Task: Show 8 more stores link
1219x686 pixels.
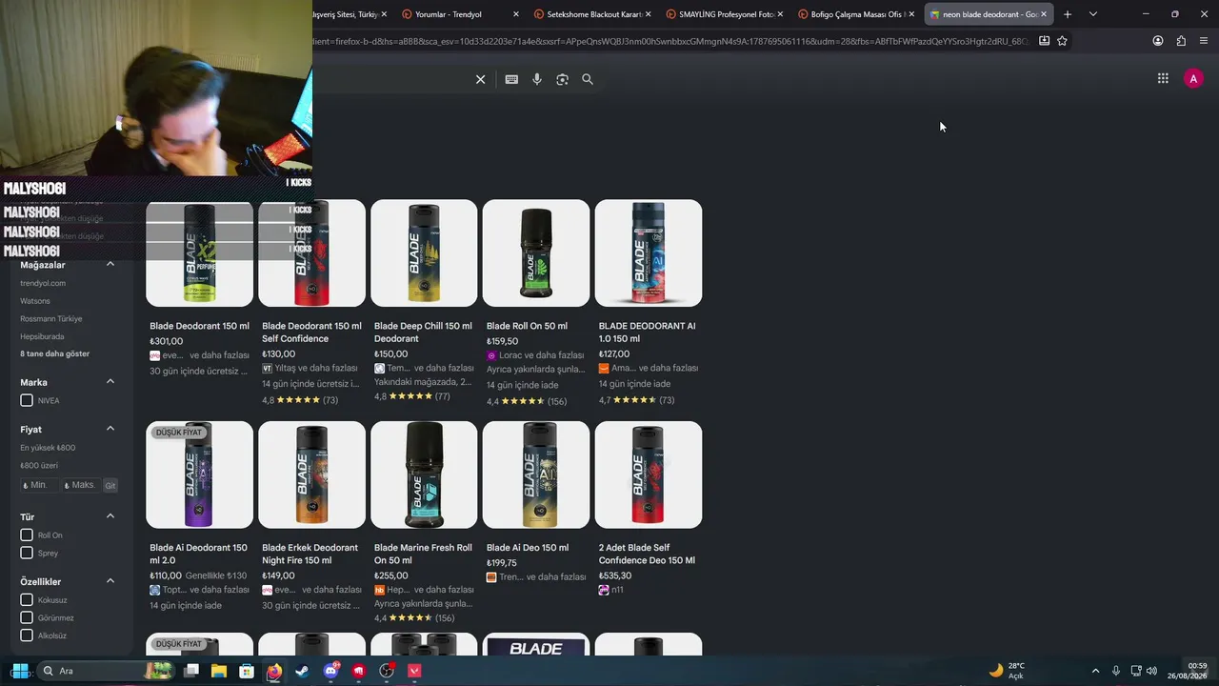Action: coord(55,353)
